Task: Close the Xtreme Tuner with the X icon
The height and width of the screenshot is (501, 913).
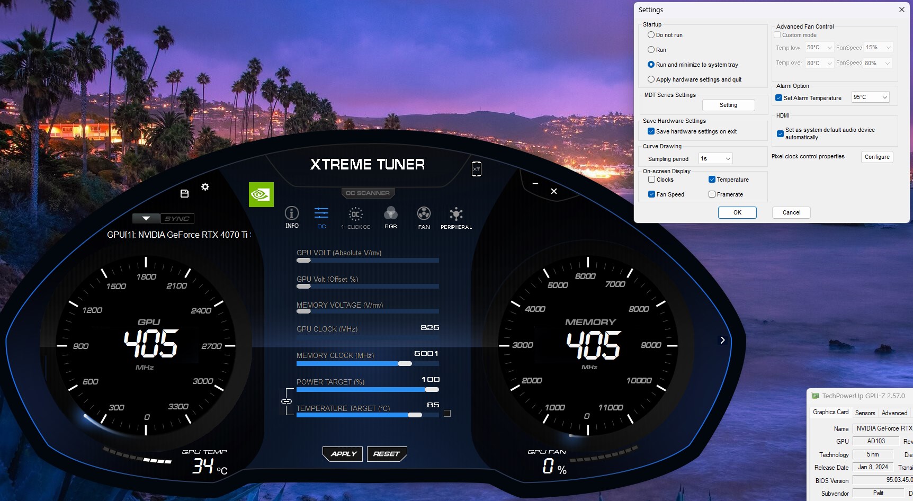Action: click(554, 191)
